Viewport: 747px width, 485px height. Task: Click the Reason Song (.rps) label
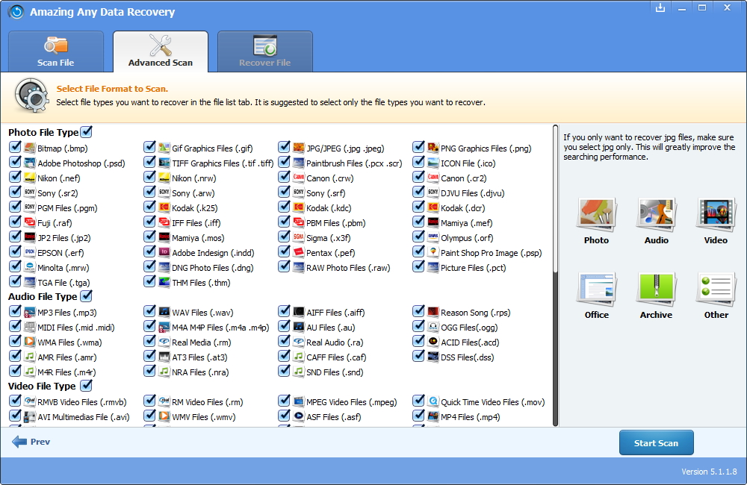tap(475, 313)
